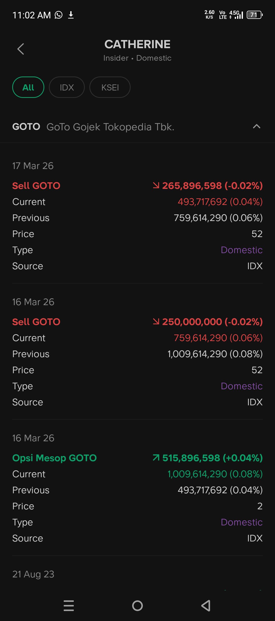Tap the CATHERINE page title
Image resolution: width=275 pixels, height=621 pixels.
pos(137,44)
